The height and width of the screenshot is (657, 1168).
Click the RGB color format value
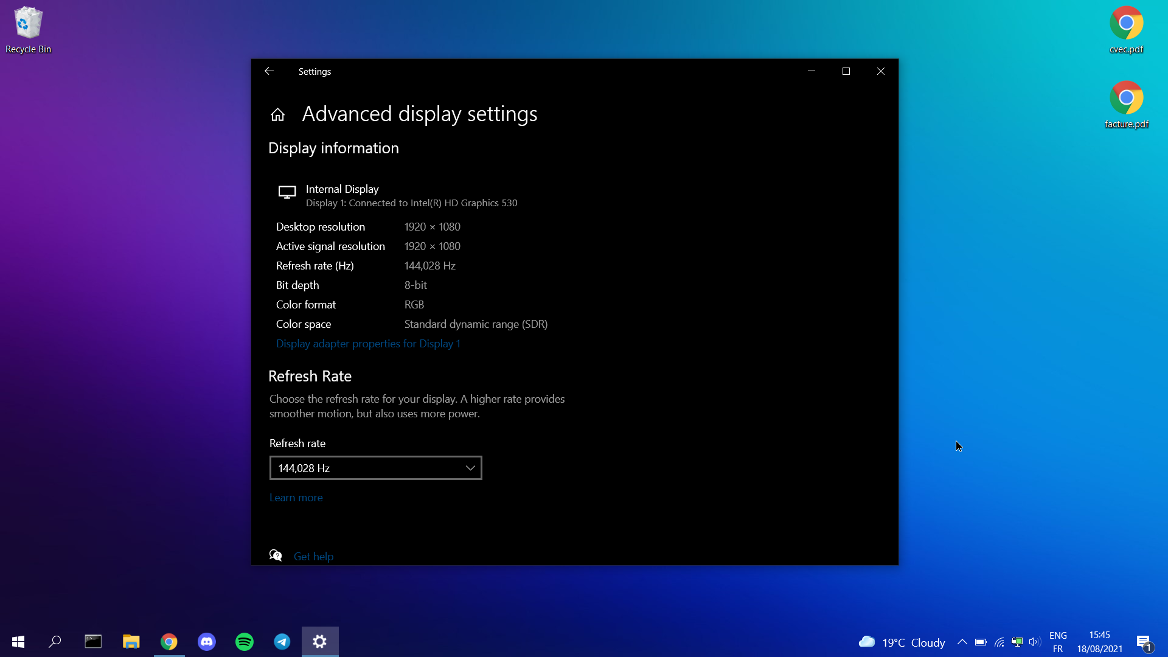coord(414,305)
